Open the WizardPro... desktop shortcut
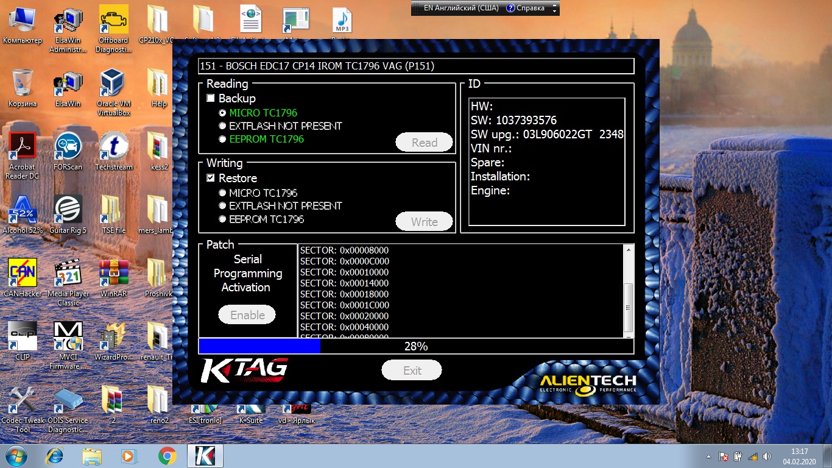Image resolution: width=832 pixels, height=468 pixels. click(x=113, y=342)
